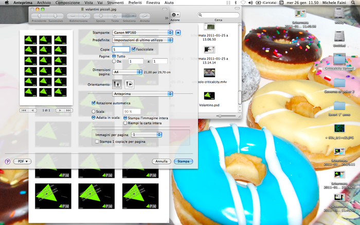The image size is (360, 225).
Task: Open Spotlight search in menu bar
Action: click(x=353, y=3)
